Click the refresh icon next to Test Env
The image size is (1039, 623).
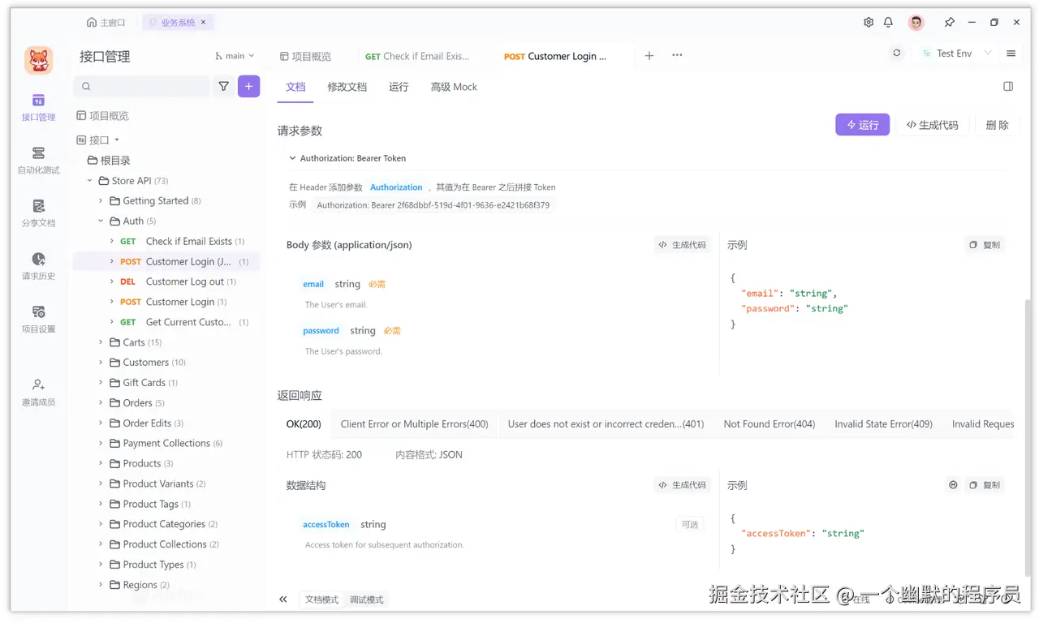pyautogui.click(x=896, y=52)
